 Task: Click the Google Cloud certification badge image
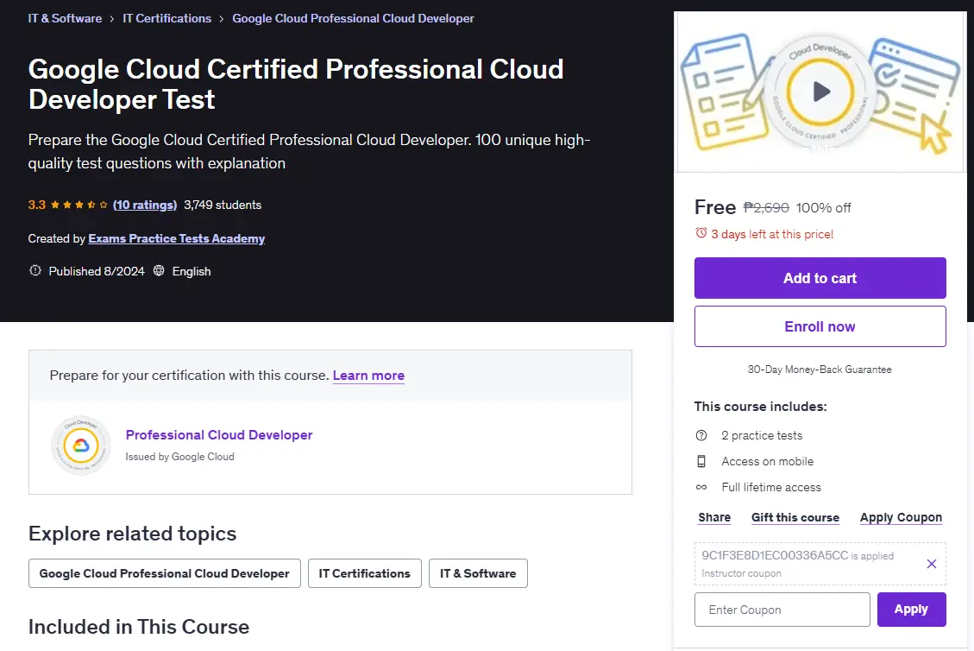click(x=81, y=446)
